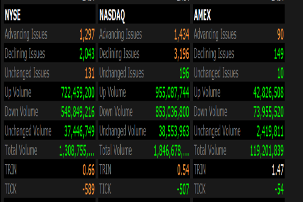Select AMEX Down Volume value 73,955,520
Image resolution: width=303 pixels, height=202 pixels.
(268, 112)
